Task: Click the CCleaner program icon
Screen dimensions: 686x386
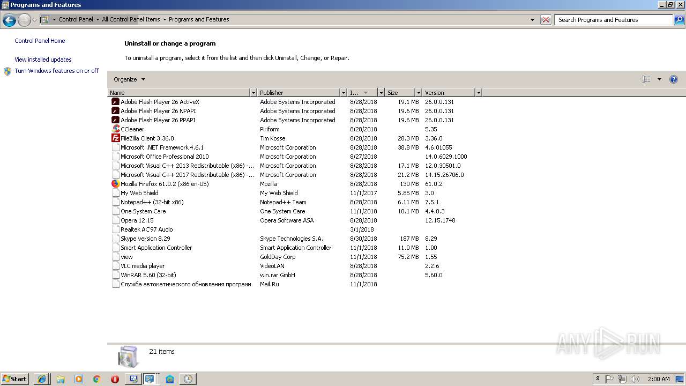Action: coord(115,129)
